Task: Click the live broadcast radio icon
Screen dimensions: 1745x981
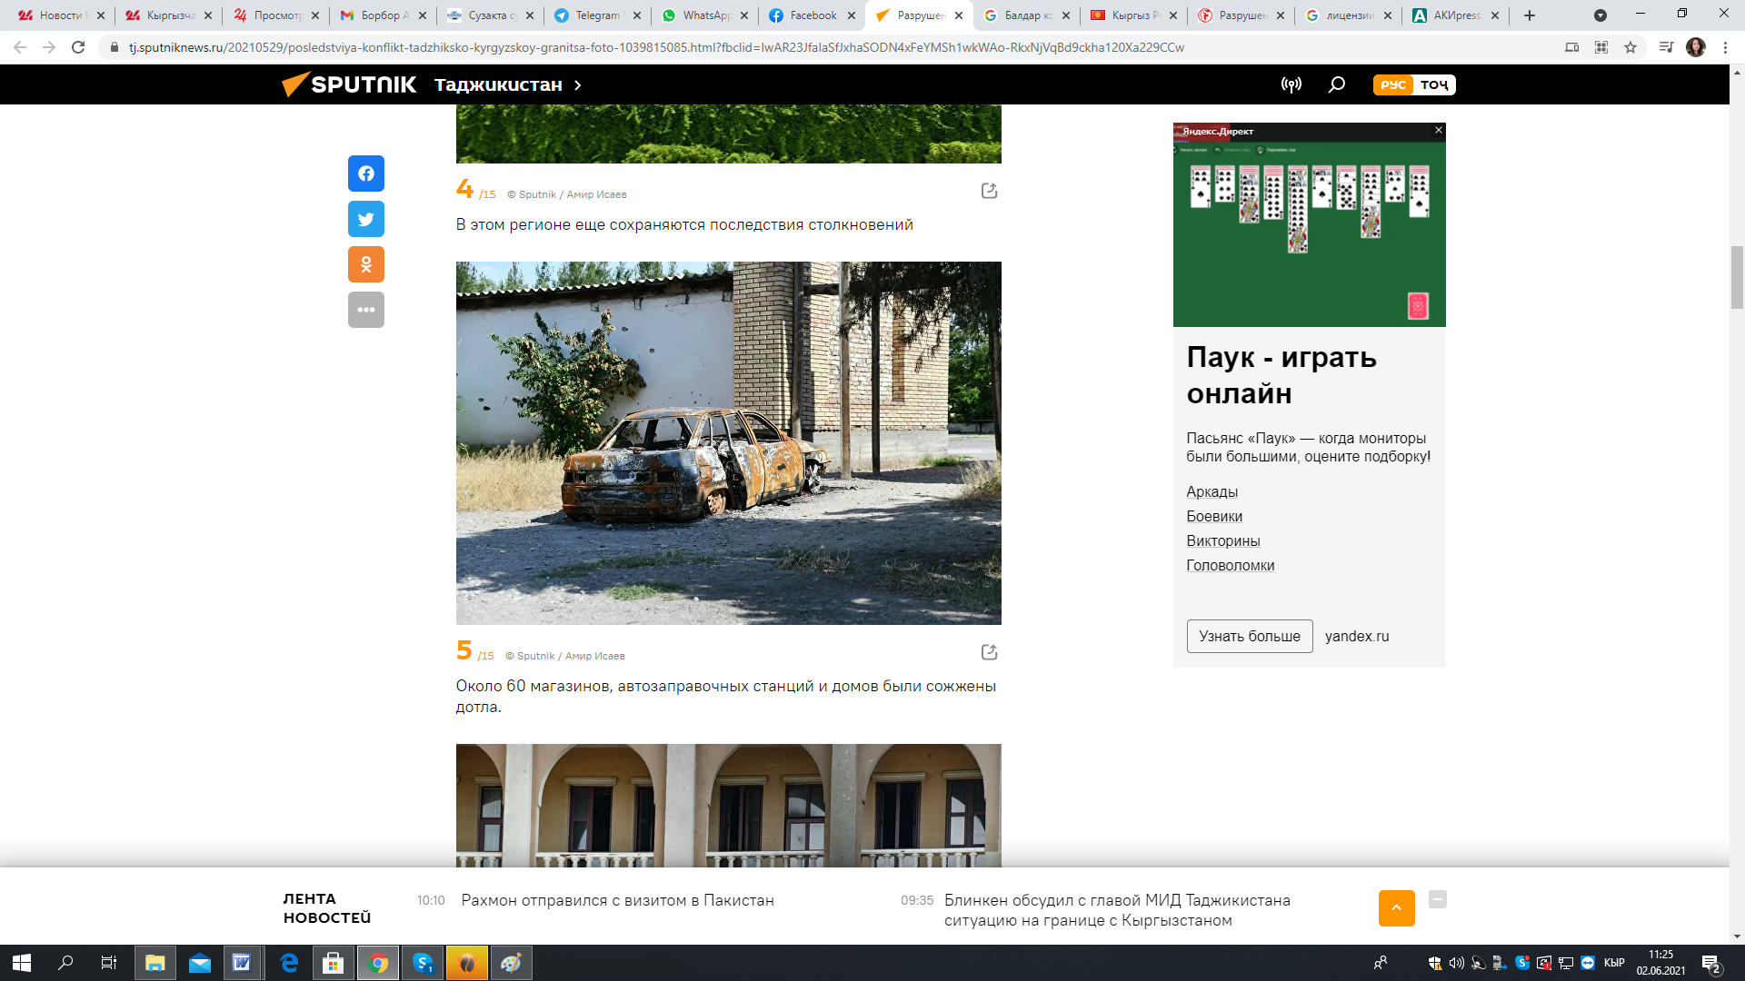Action: (1291, 84)
